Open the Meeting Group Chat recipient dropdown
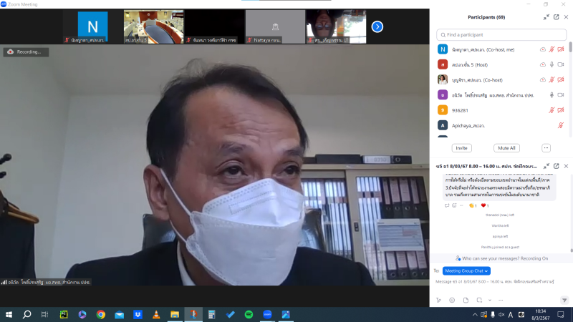 pos(466,271)
